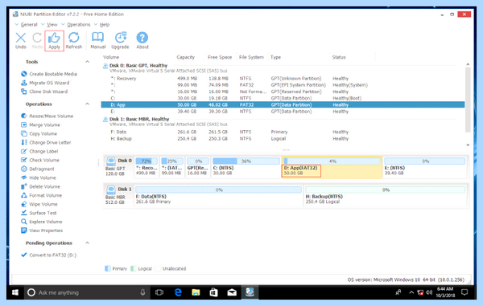Select Delete Volume operation
This screenshot has height=306, width=483.
(x=40, y=187)
